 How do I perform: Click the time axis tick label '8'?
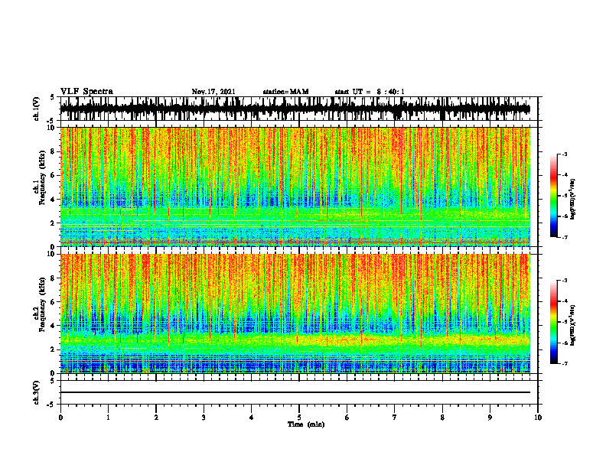[x=442, y=418]
